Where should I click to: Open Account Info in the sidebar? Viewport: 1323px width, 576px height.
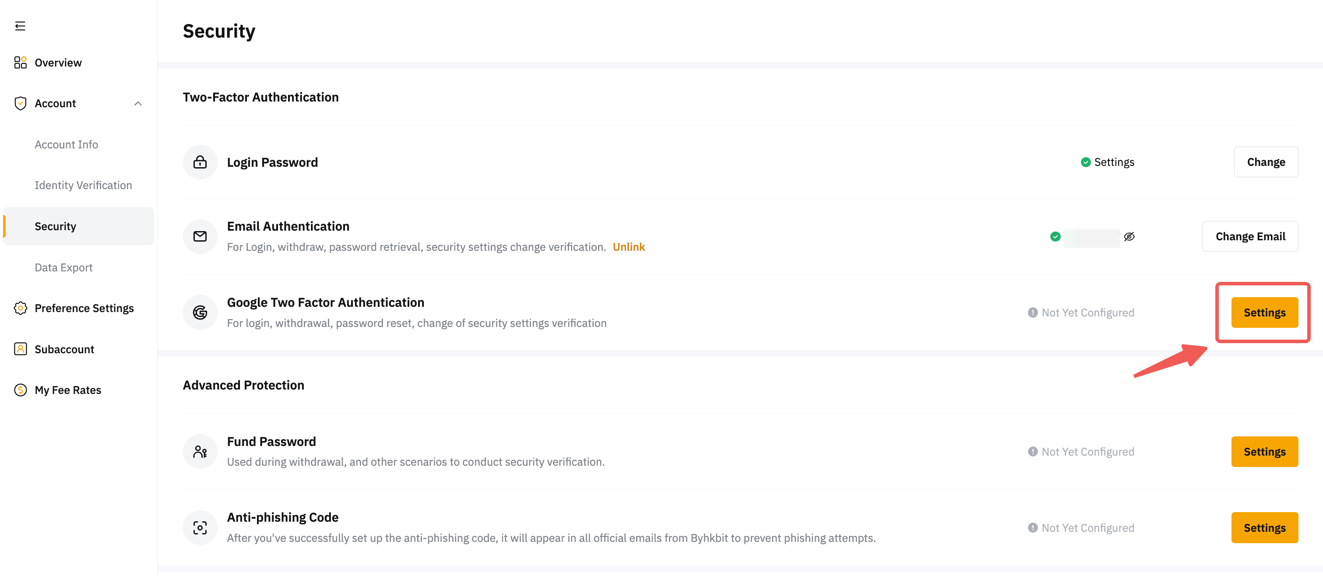(66, 145)
